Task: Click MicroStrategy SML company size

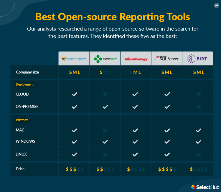Action: coord(135,72)
